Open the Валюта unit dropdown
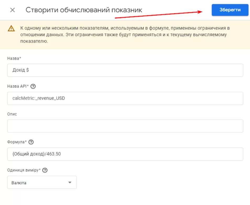 coord(42,182)
